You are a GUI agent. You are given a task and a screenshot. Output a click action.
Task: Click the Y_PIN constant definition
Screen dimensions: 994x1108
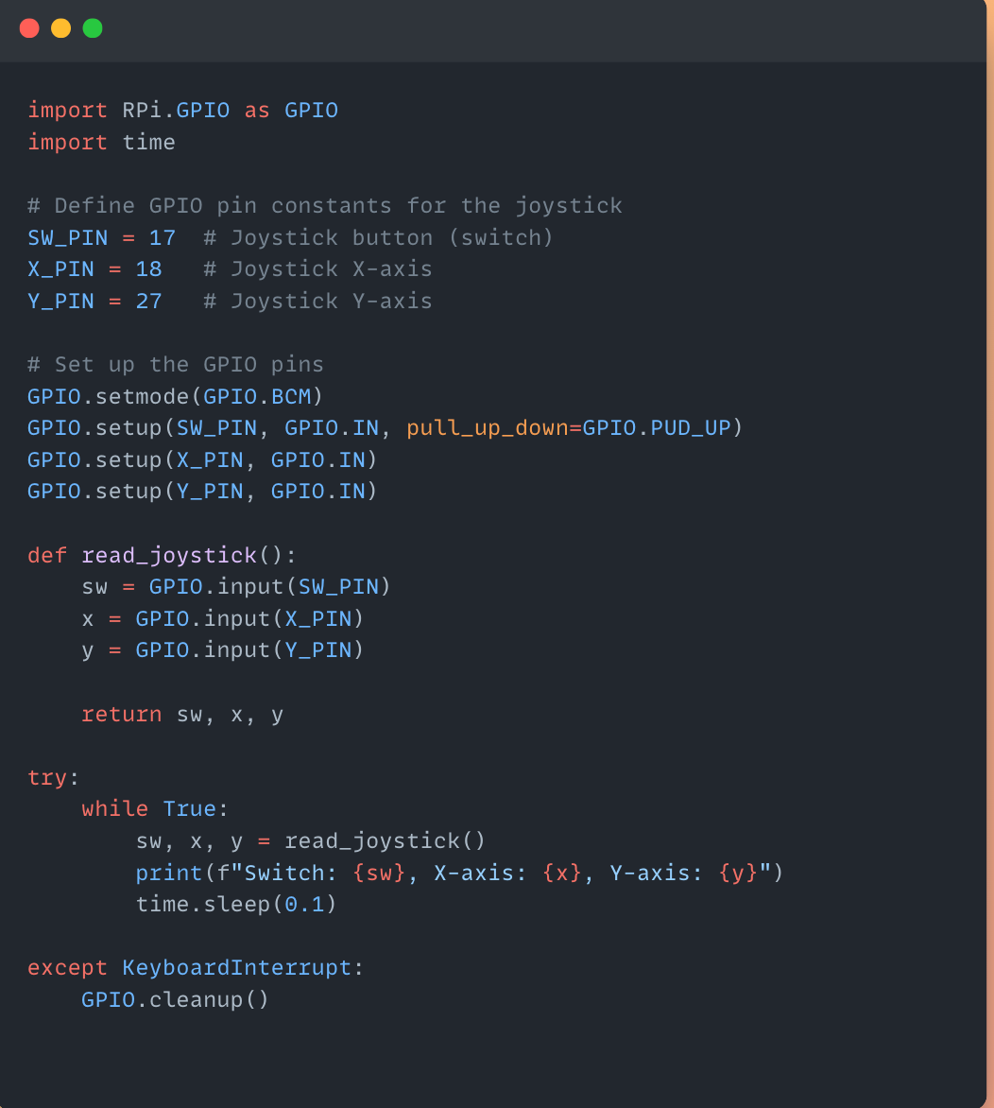coord(94,301)
